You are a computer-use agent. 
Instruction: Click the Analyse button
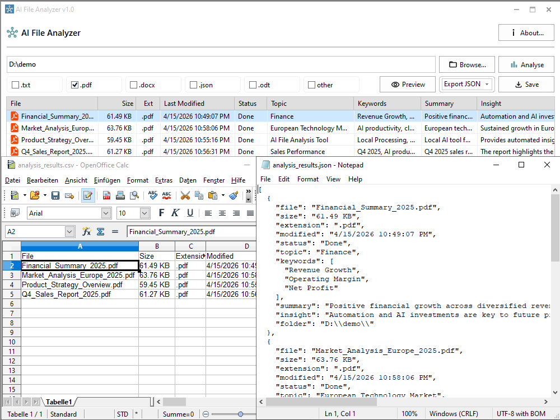[526, 64]
